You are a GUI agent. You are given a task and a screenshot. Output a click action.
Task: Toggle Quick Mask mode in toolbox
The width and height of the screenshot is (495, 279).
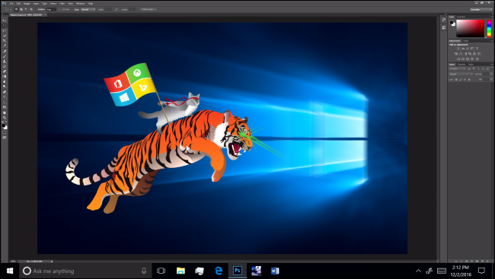(5, 133)
